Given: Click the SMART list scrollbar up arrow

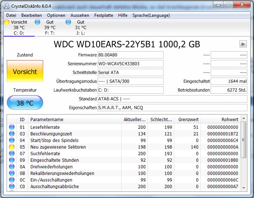Looking at the screenshot, I should (244, 118).
